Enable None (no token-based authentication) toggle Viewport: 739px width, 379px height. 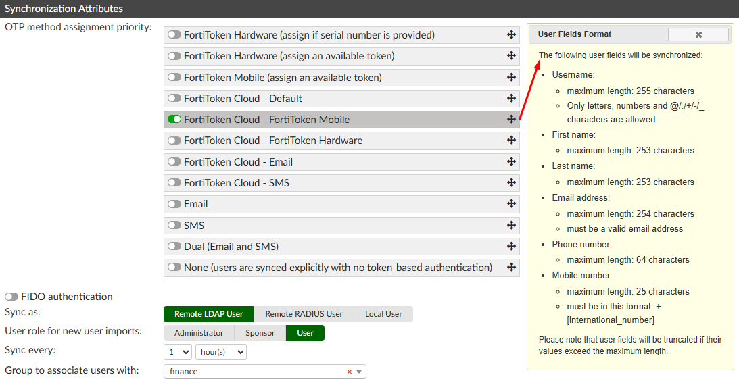tap(174, 268)
